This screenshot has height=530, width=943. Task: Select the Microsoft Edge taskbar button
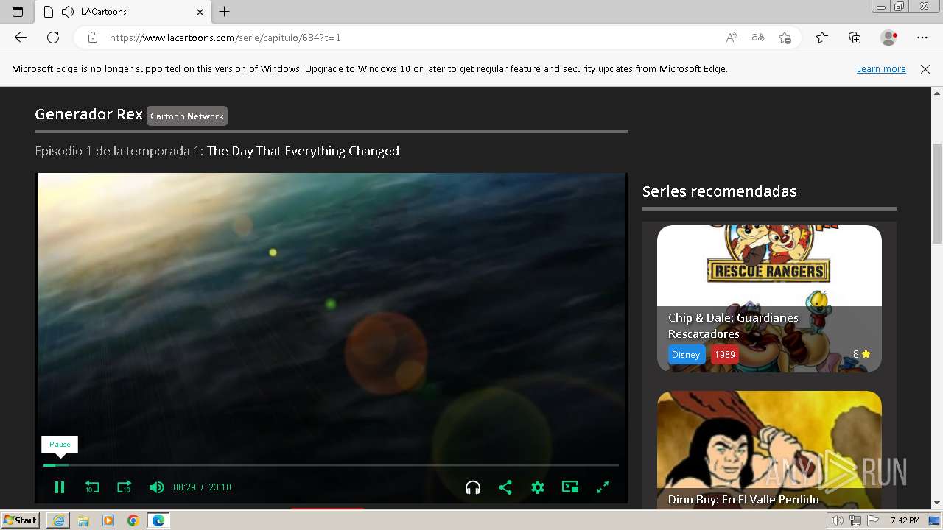point(158,520)
